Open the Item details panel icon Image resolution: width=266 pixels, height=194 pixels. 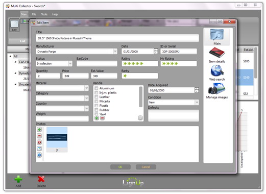217,53
